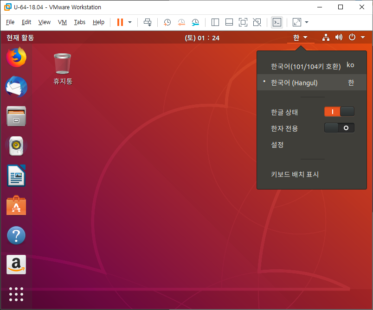Click 현재 활동 activities button
Screen dimensions: 373x310
click(20, 38)
